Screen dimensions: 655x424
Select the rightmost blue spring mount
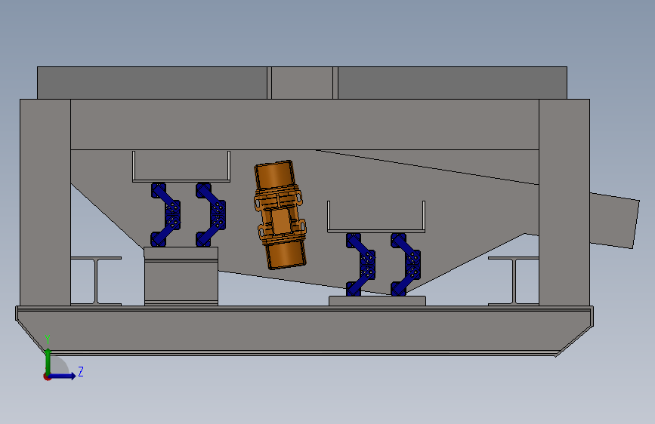coord(406,265)
